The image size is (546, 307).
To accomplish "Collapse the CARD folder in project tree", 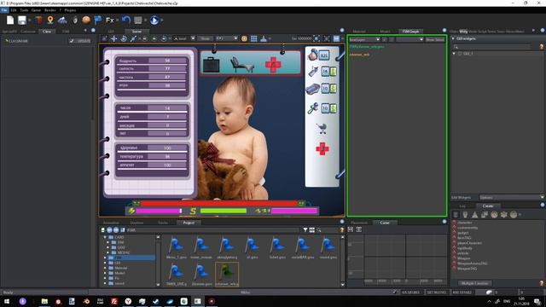I will tap(105, 237).
